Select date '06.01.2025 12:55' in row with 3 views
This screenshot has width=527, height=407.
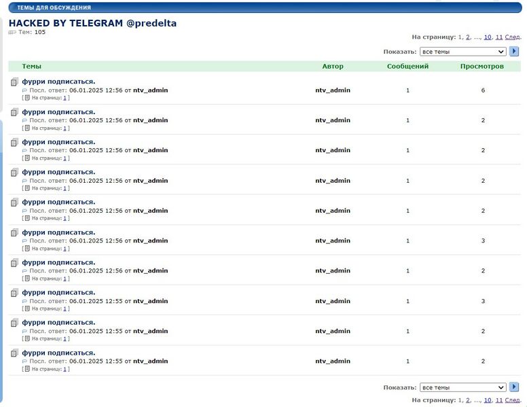(96, 301)
